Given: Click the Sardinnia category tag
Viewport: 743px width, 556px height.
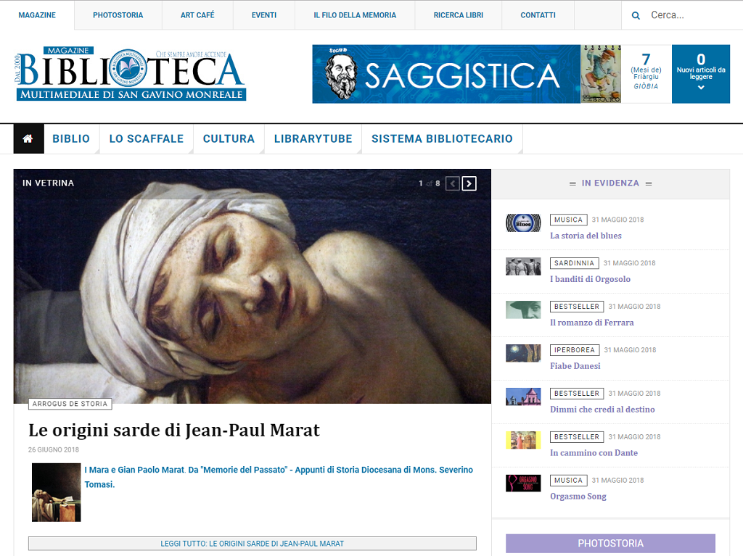Looking at the screenshot, I should [x=575, y=263].
